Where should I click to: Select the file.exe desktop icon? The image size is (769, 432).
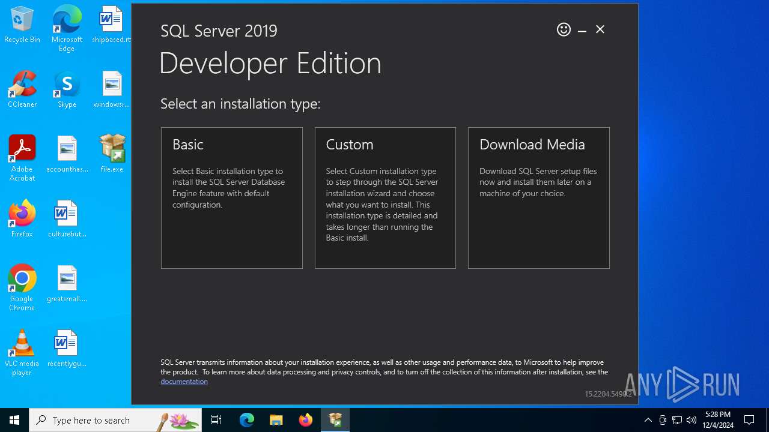tap(112, 154)
